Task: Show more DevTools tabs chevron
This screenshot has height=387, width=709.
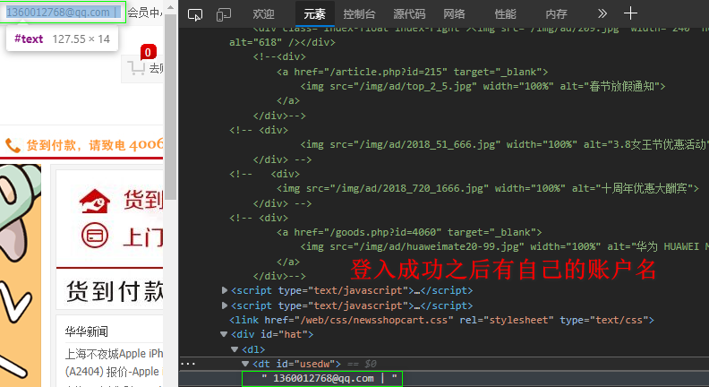Action: [x=602, y=14]
